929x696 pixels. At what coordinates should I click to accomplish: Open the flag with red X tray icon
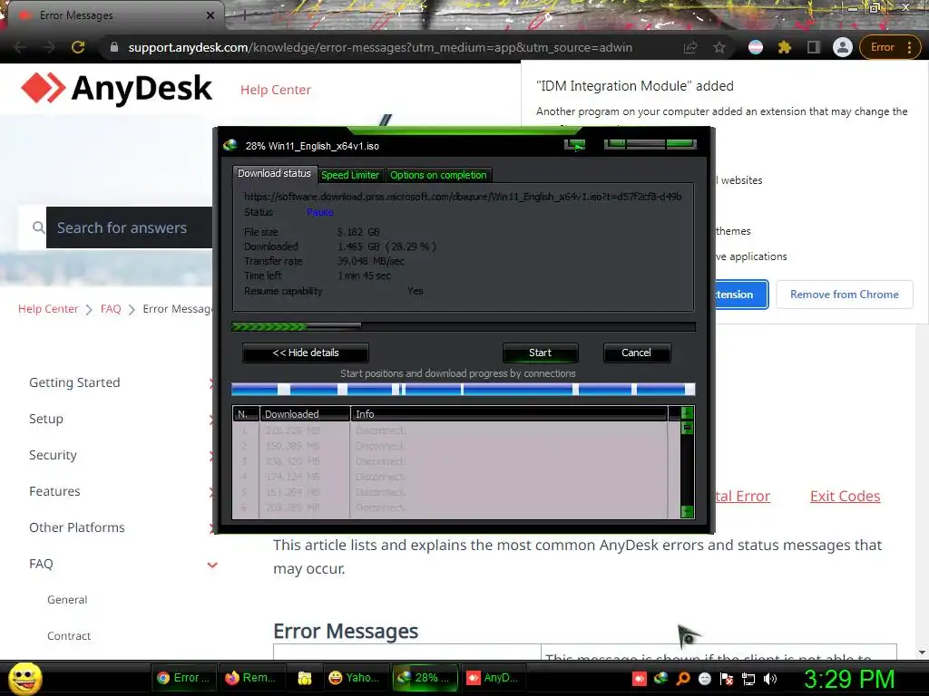727,679
